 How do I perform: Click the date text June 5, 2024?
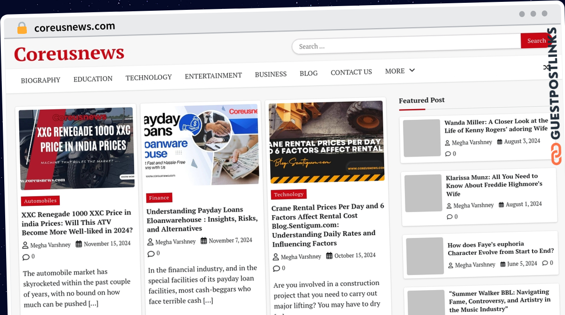click(522, 264)
